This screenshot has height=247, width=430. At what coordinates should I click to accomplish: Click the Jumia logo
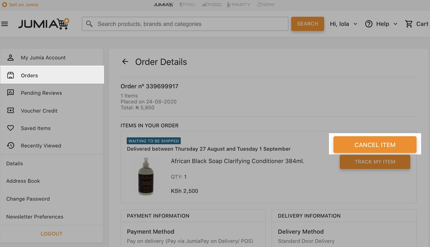[44, 24]
